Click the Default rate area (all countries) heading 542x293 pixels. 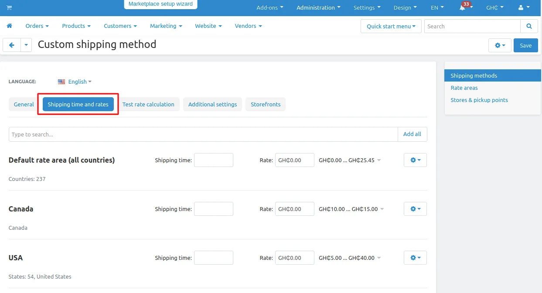[x=61, y=160]
